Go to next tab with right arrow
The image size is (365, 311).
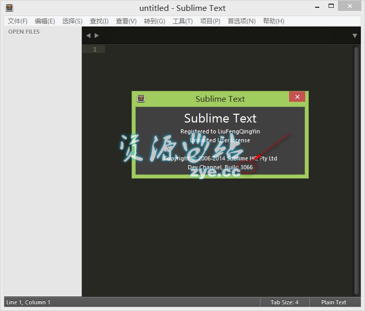(97, 35)
